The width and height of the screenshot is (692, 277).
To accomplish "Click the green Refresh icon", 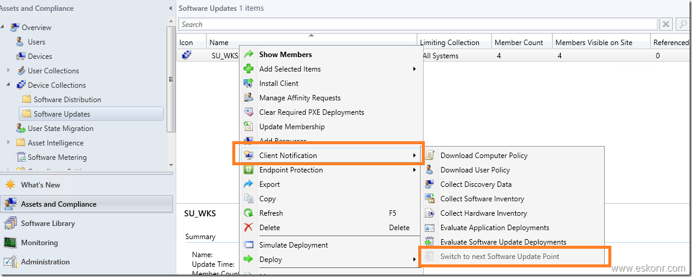I will [x=249, y=213].
